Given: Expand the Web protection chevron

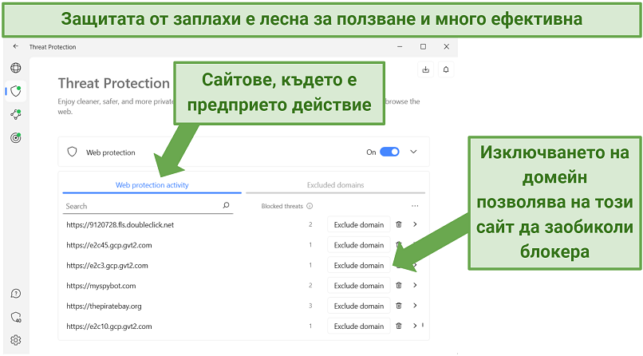Looking at the screenshot, I should pyautogui.click(x=413, y=152).
